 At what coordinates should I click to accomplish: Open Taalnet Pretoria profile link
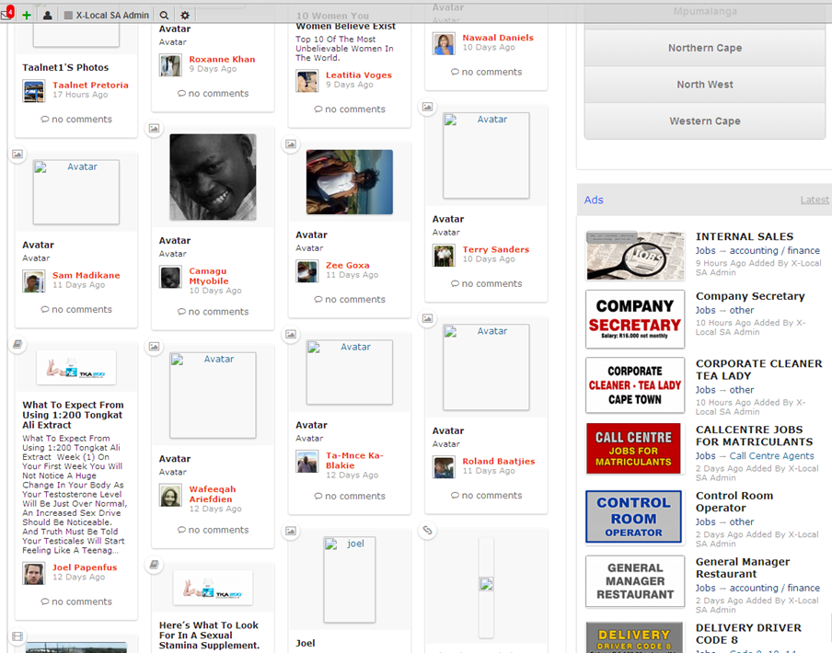[90, 85]
